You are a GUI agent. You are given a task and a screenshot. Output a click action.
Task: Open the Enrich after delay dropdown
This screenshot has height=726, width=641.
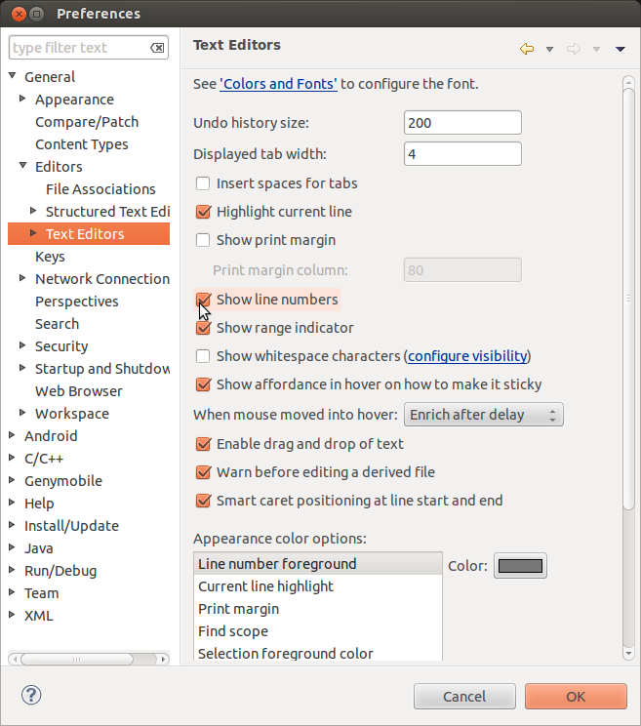click(484, 415)
